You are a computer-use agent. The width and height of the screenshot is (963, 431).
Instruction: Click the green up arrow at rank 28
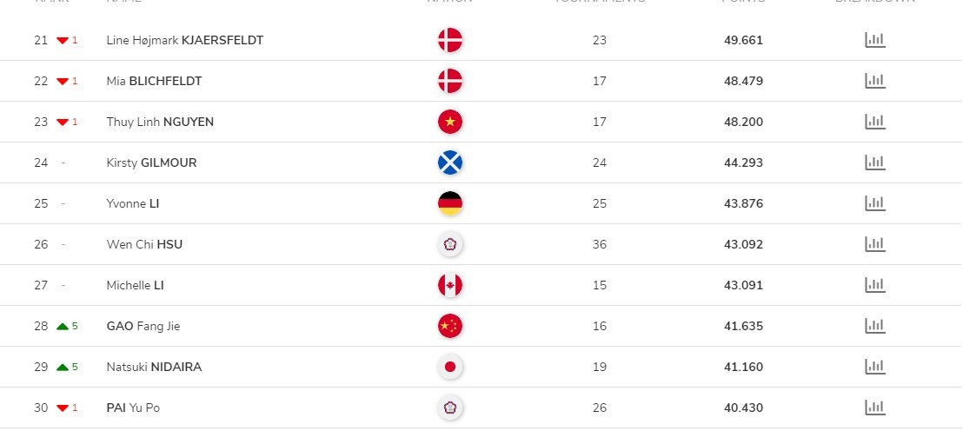click(x=63, y=326)
